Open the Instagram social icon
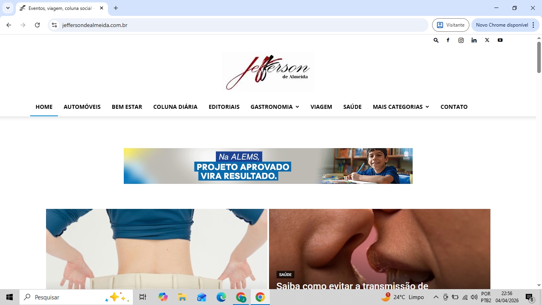The height and width of the screenshot is (305, 542). point(461,40)
